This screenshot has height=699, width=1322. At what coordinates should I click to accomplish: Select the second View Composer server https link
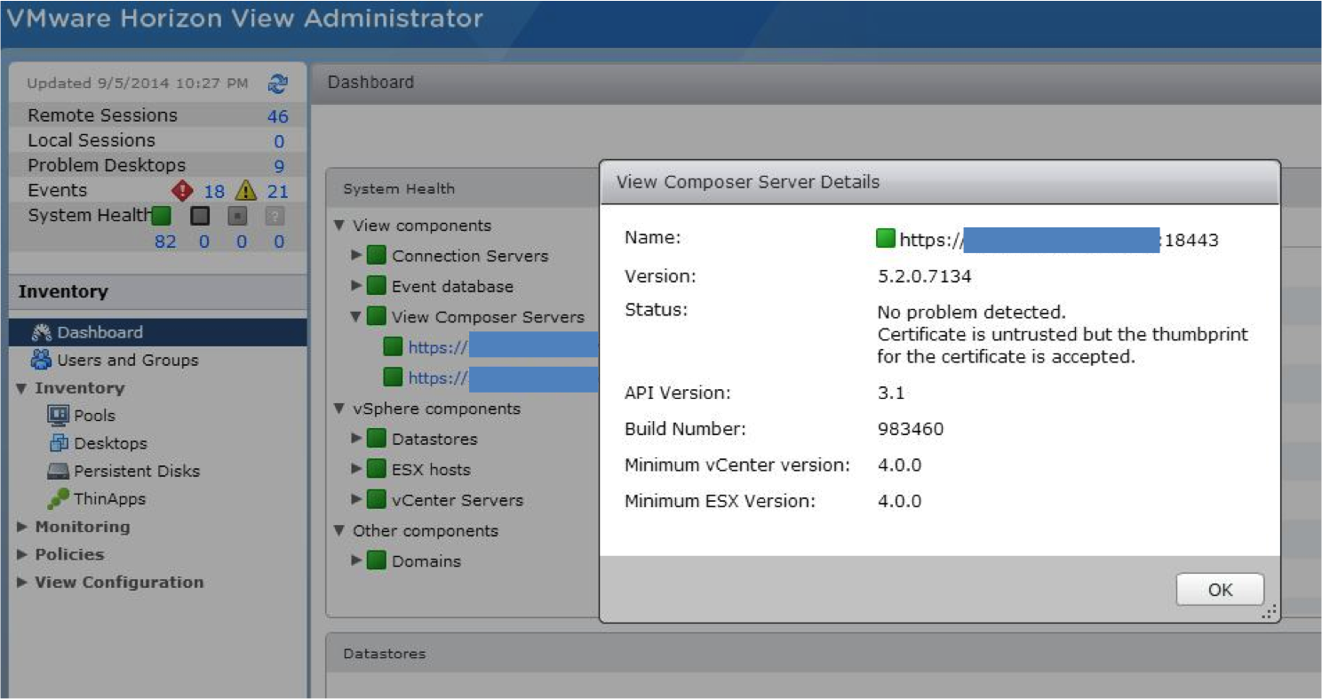pos(504,377)
